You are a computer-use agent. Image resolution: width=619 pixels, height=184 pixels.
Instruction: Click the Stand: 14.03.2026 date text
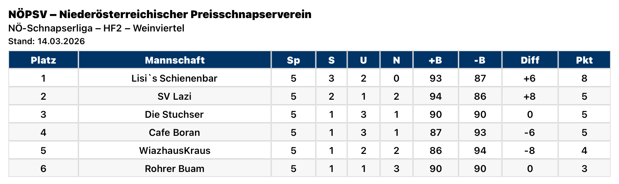[x=47, y=41]
